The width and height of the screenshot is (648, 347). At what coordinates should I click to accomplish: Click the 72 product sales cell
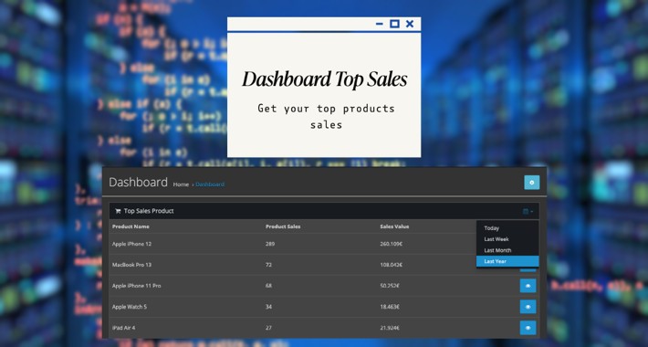268,265
